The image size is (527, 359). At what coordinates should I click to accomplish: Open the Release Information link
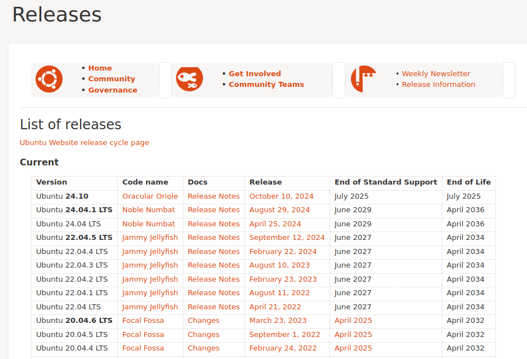click(x=438, y=84)
